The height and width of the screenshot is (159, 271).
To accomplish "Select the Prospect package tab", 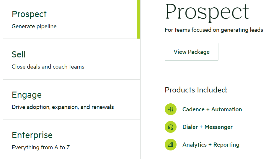I will (71, 19).
